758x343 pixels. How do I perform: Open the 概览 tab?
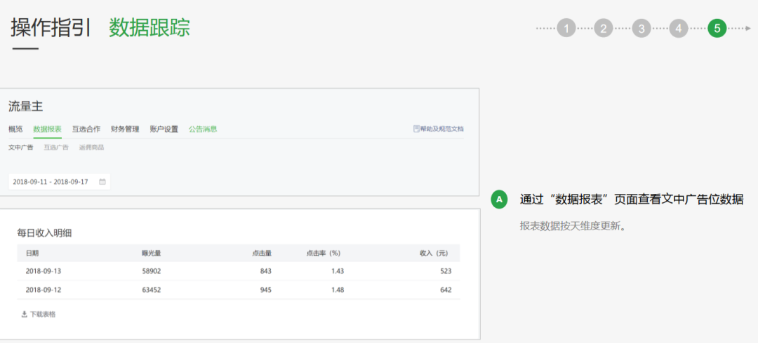coord(15,129)
